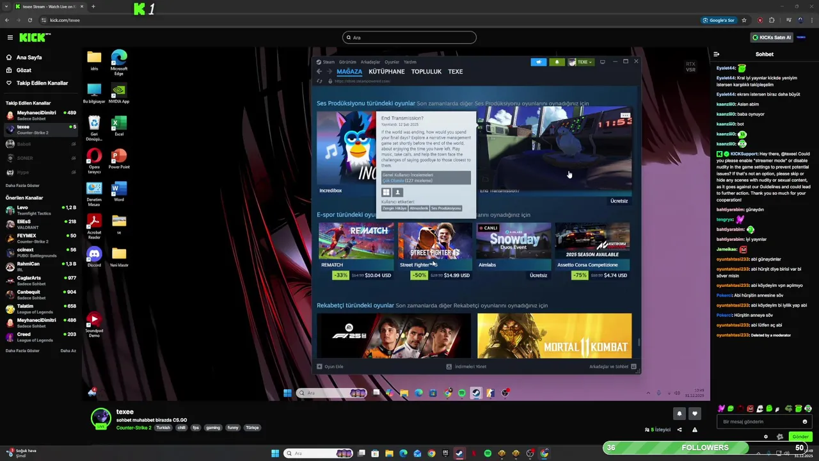Click PowerPoint desktop shortcut
This screenshot has height=461, width=819.
coord(119,159)
